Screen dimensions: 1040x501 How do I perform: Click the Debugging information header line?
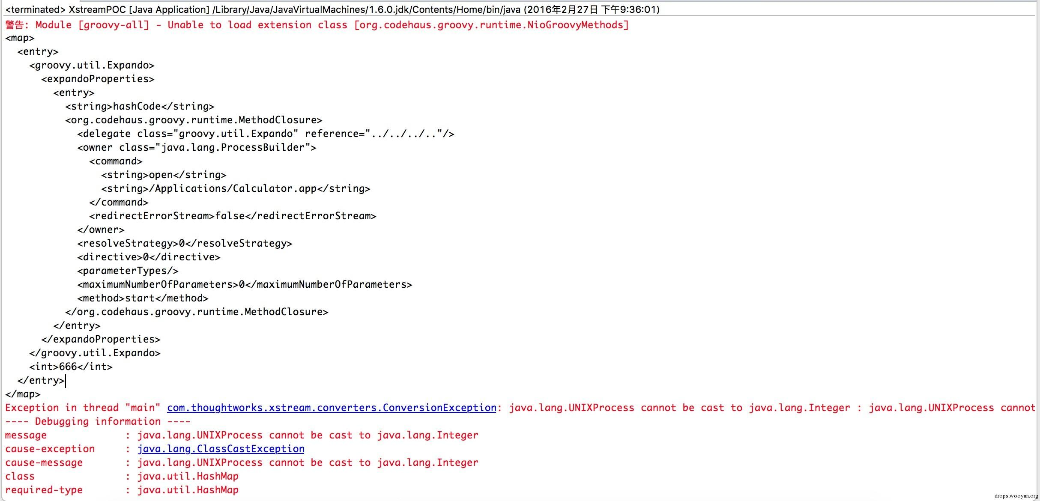tap(98, 421)
